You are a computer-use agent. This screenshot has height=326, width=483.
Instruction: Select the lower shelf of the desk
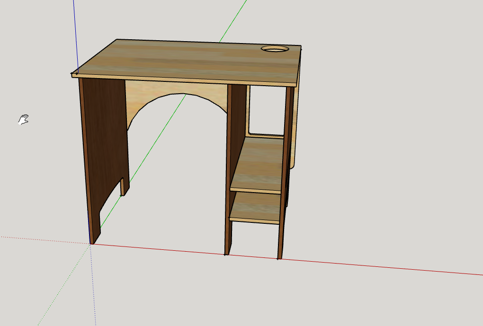[x=256, y=208]
